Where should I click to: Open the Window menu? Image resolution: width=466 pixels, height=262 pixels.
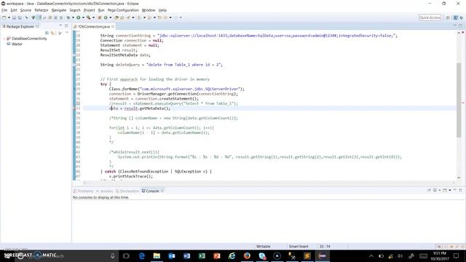point(149,10)
